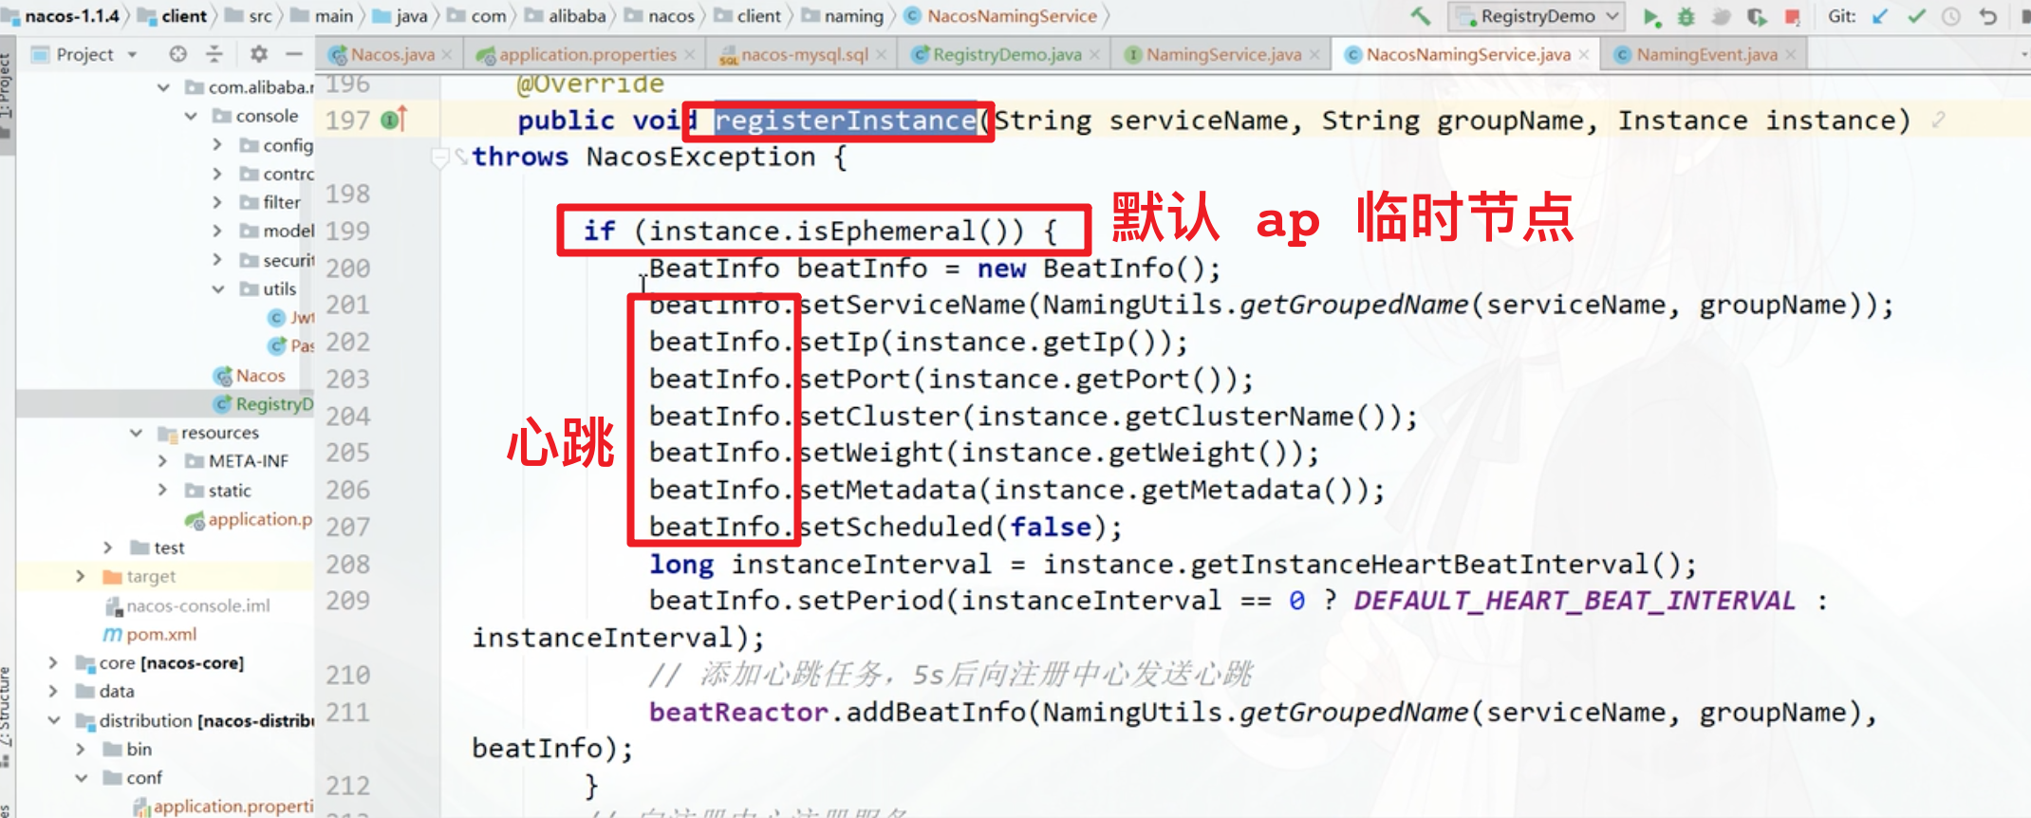Expand the test folder in project tree
The image size is (2031, 818).
point(108,548)
